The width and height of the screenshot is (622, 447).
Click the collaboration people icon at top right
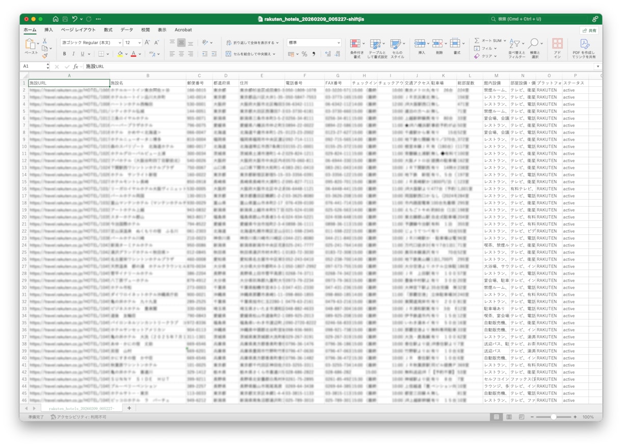pos(595,19)
